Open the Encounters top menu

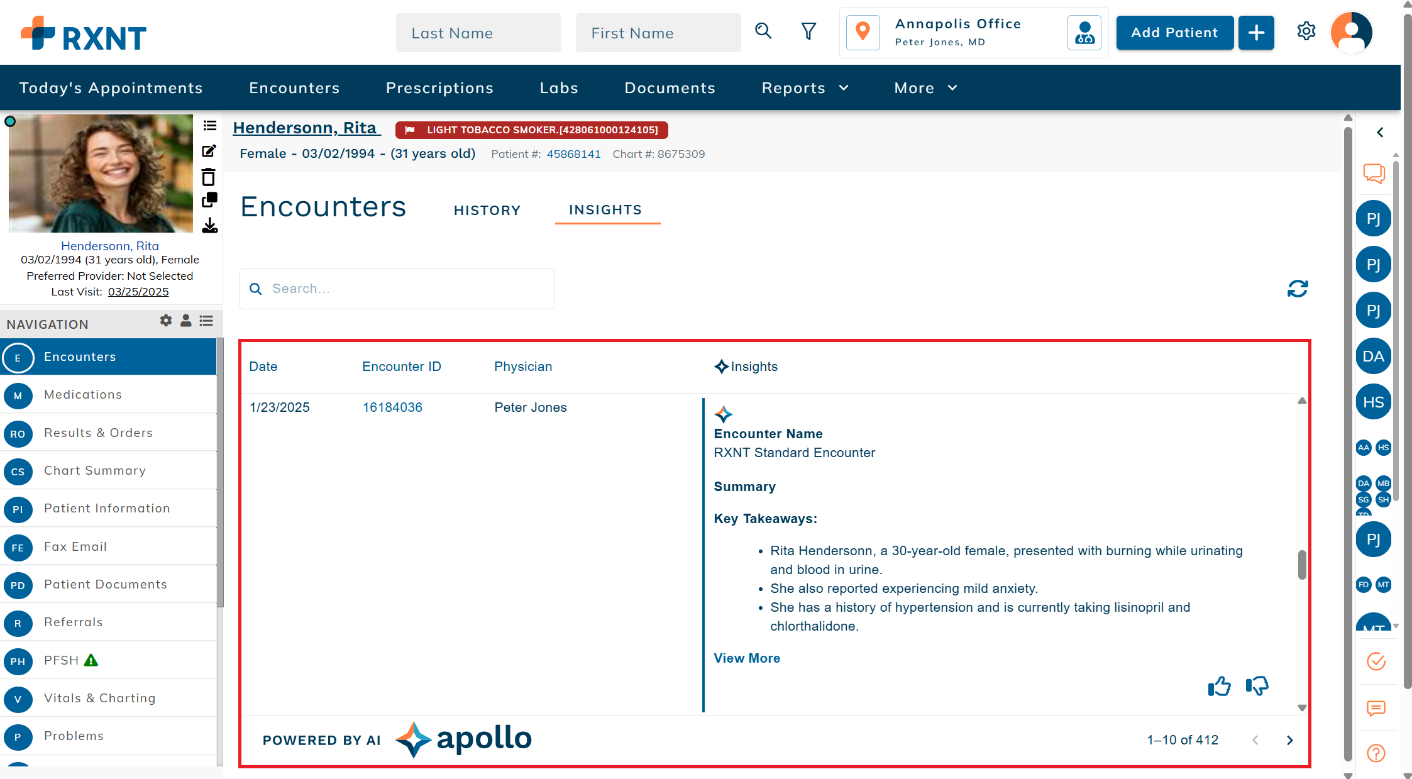coord(294,88)
